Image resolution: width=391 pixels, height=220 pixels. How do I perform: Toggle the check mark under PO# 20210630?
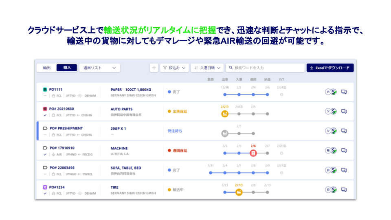tap(45, 115)
